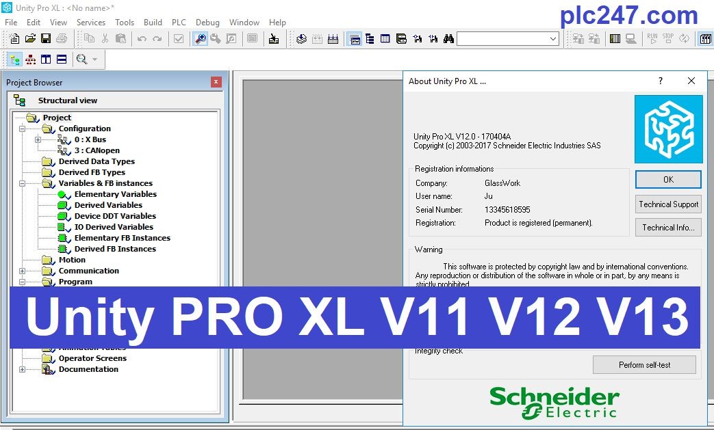
Task: Click the New Project toolbar icon
Action: pos(14,39)
